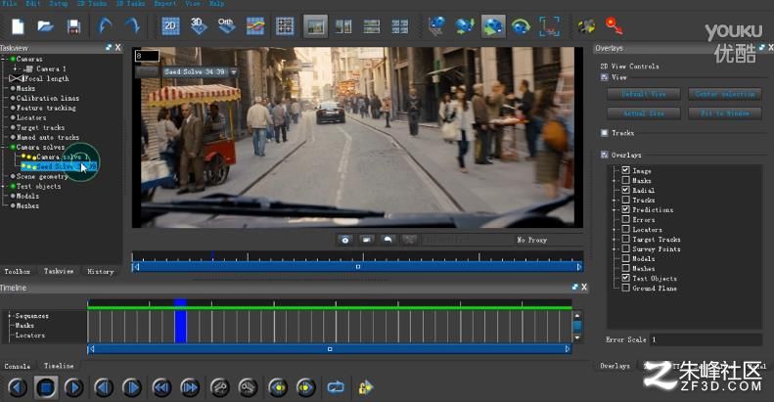Toggle the Predictions overlay checkbox
Viewport: 774px width, 402px height.
click(626, 209)
